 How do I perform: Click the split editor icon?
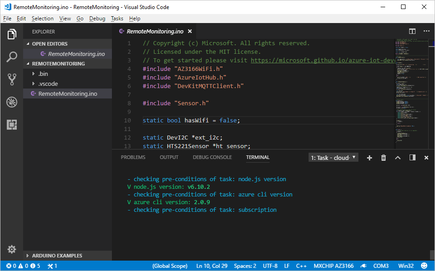[x=412, y=31]
